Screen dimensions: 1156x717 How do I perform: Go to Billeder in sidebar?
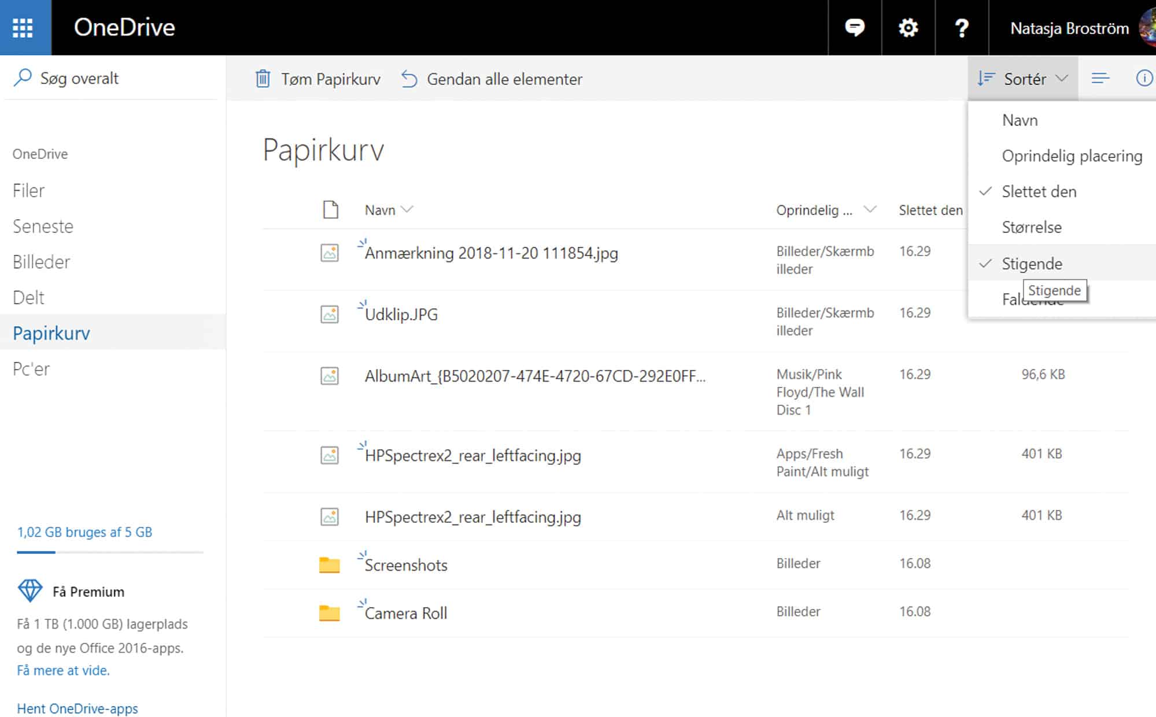point(41,262)
